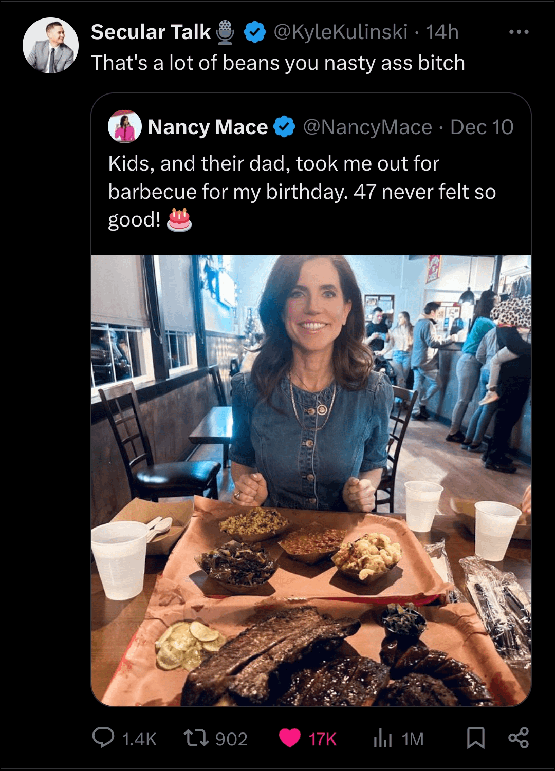Click the microphone emoji beside Secular Talk
Screen dimensions: 555x771
225,32
